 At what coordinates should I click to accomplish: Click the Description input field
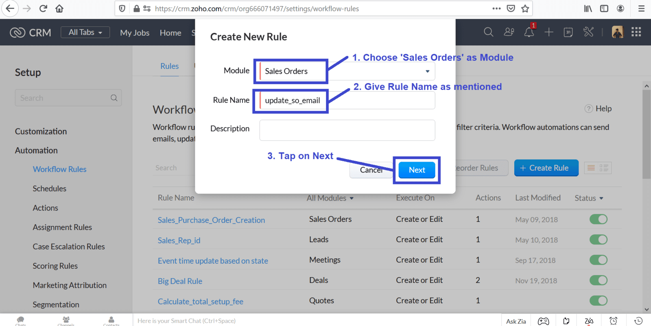[347, 130]
